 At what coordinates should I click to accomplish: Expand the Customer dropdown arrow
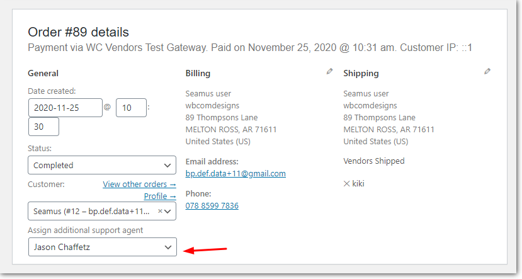[x=167, y=211]
